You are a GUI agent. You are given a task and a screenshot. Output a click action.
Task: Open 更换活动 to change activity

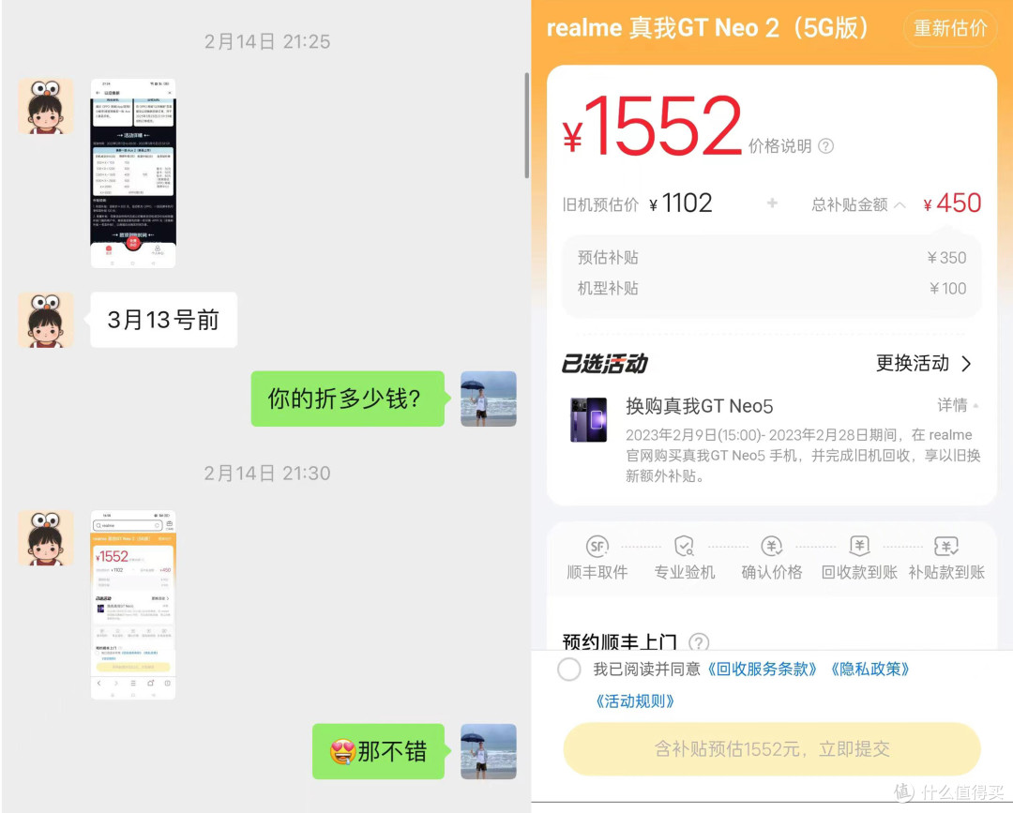(x=924, y=364)
